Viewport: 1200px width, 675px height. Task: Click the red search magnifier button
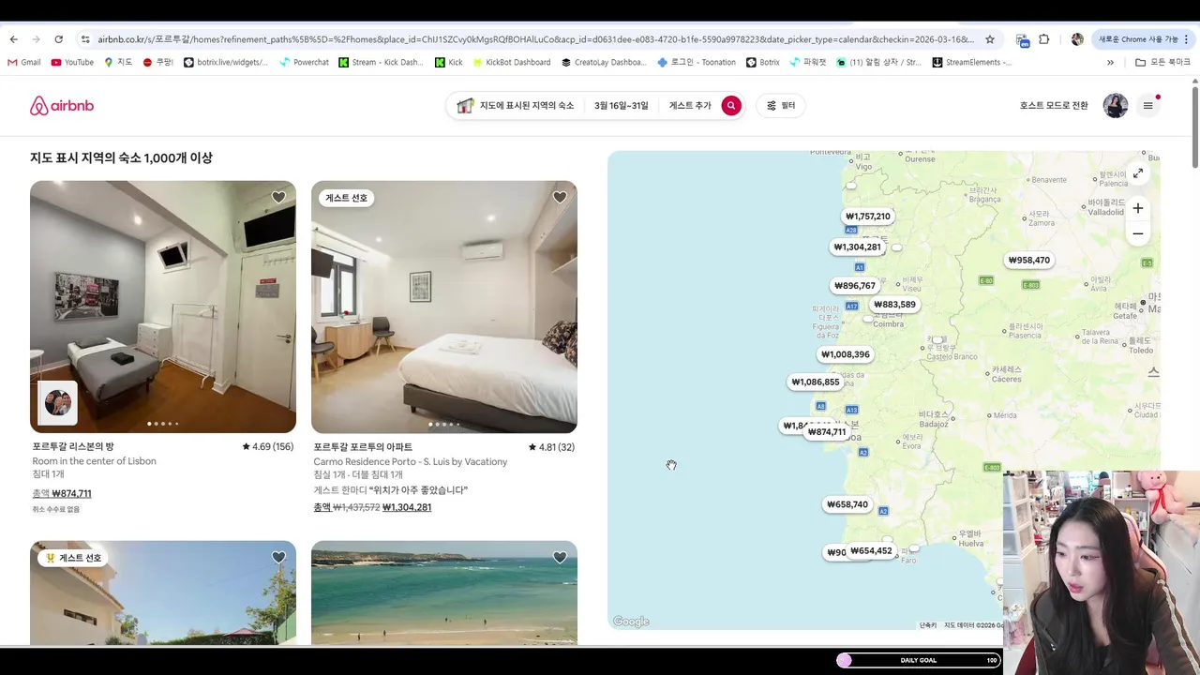[731, 106]
